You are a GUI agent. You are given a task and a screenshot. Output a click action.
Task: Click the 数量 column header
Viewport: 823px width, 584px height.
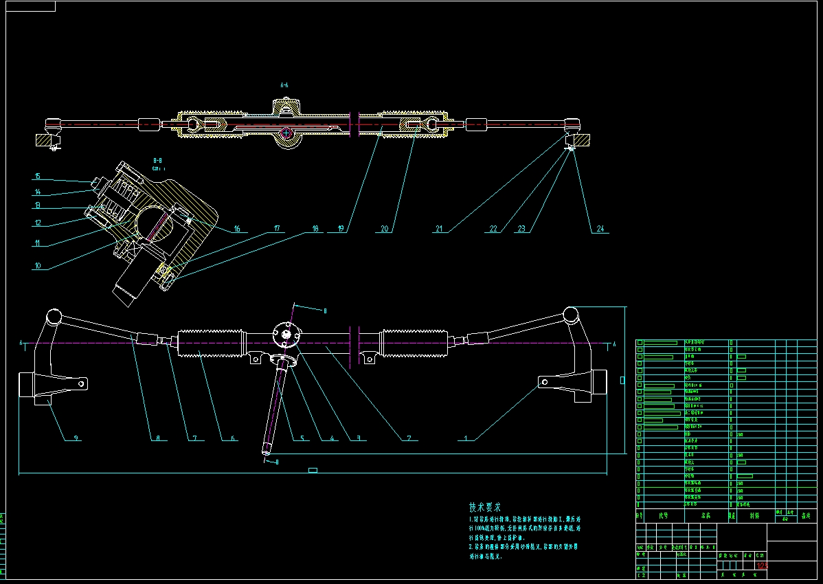(x=732, y=516)
